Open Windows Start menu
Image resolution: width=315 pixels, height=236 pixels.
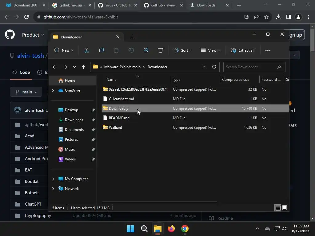[x=130, y=229]
